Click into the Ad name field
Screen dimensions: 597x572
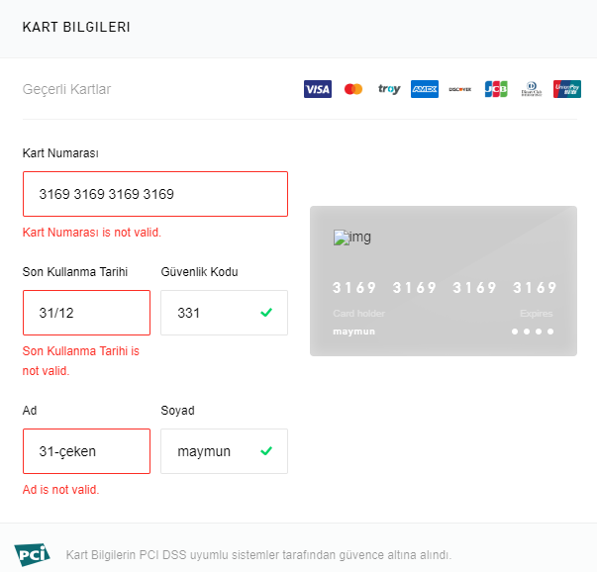[x=86, y=451]
